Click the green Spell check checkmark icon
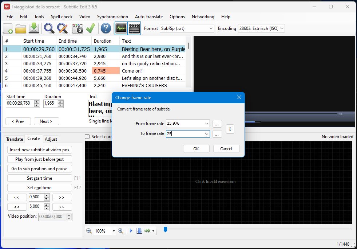357x249 pixels. click(x=91, y=28)
